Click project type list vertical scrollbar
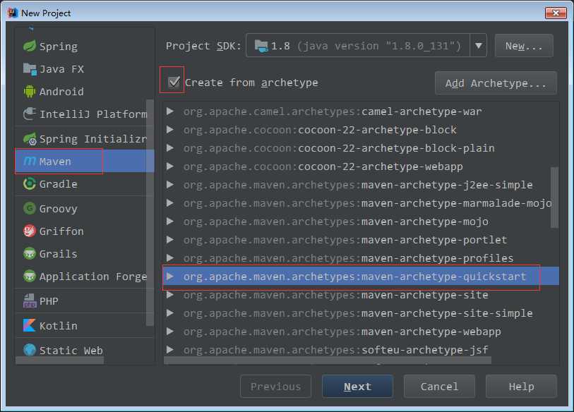The image size is (574, 412). tap(150, 212)
